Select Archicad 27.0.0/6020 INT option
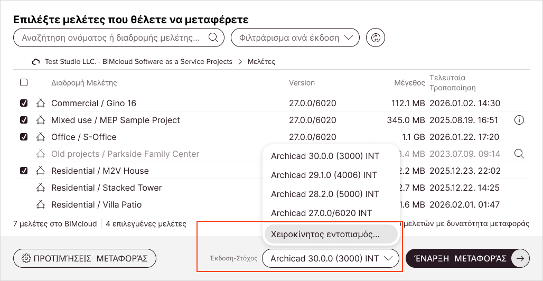The image size is (543, 281). [x=322, y=213]
